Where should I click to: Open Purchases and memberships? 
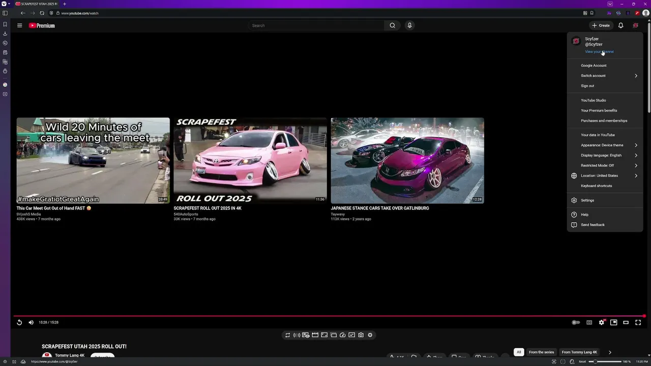(x=605, y=120)
